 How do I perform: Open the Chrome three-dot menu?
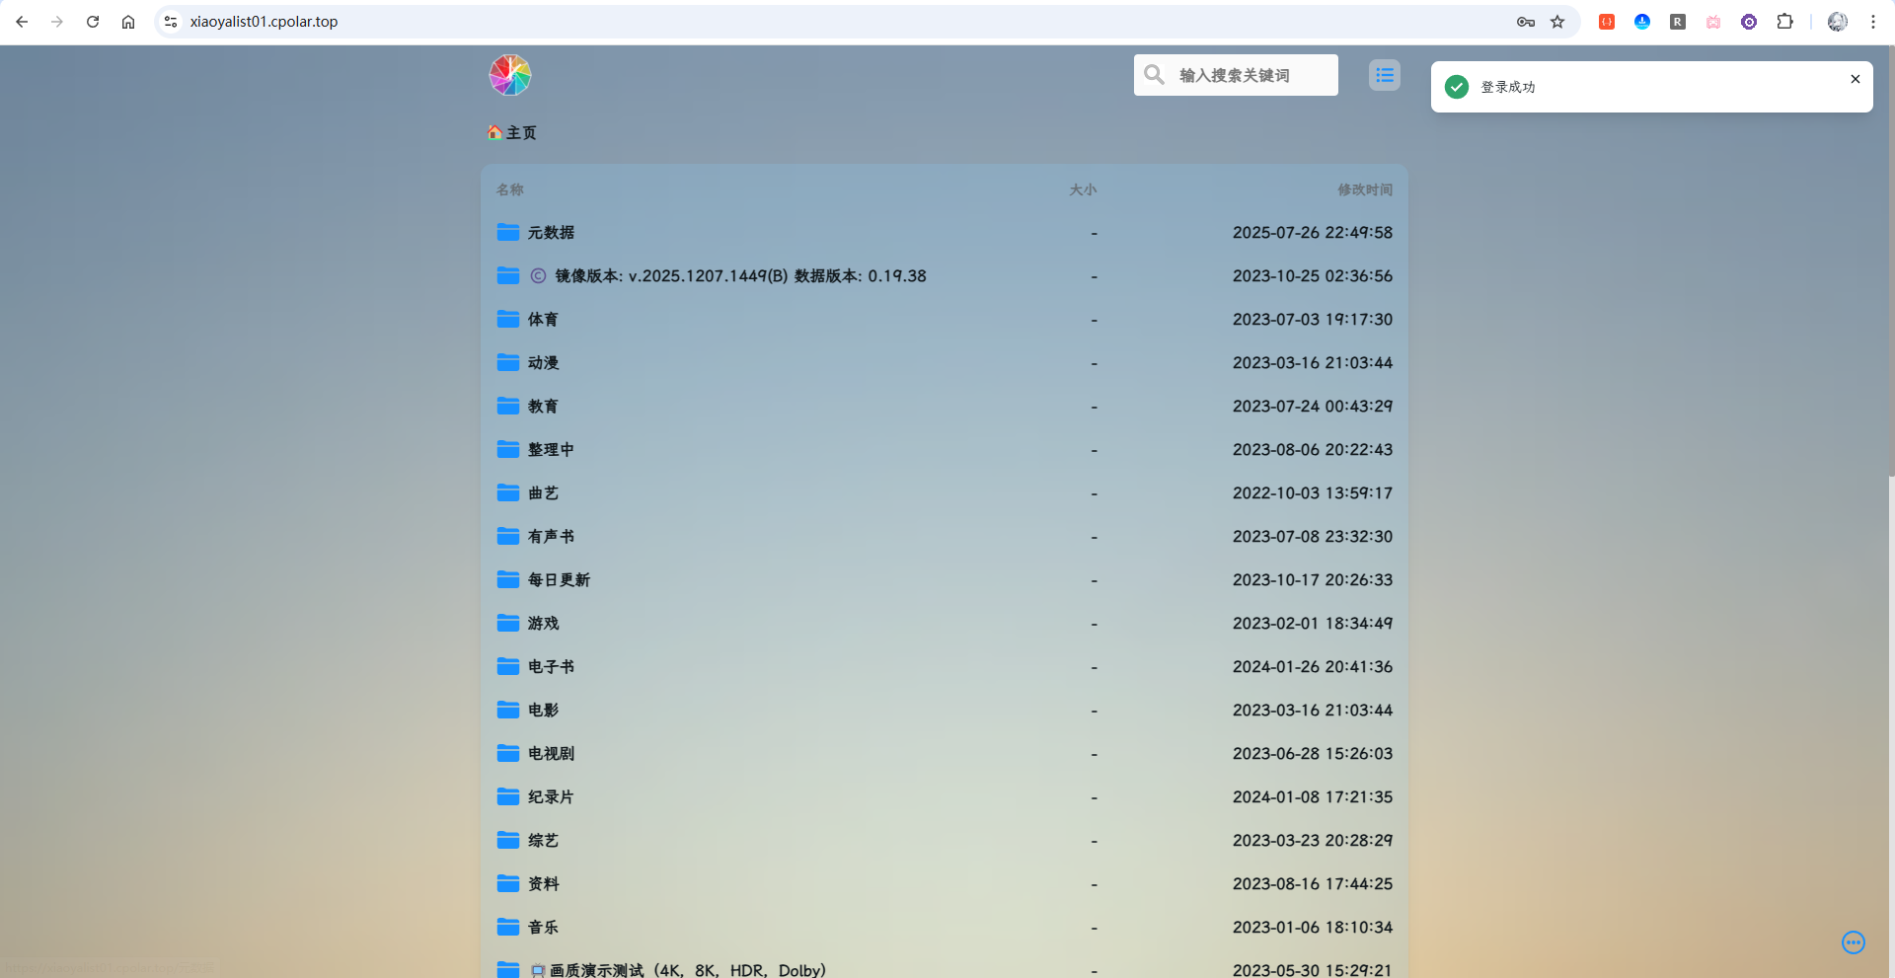[1872, 22]
